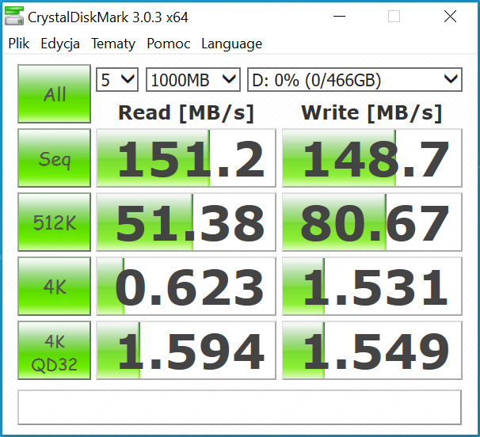Start the Seq benchmark test
This screenshot has width=480, height=437.
(x=54, y=158)
